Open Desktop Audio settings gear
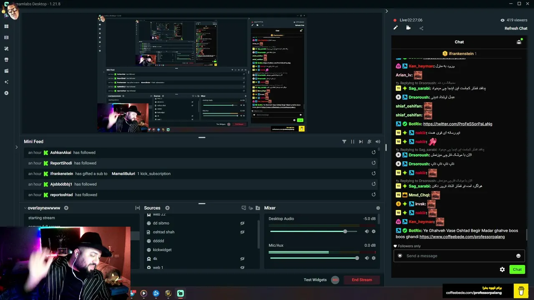 [373, 231]
